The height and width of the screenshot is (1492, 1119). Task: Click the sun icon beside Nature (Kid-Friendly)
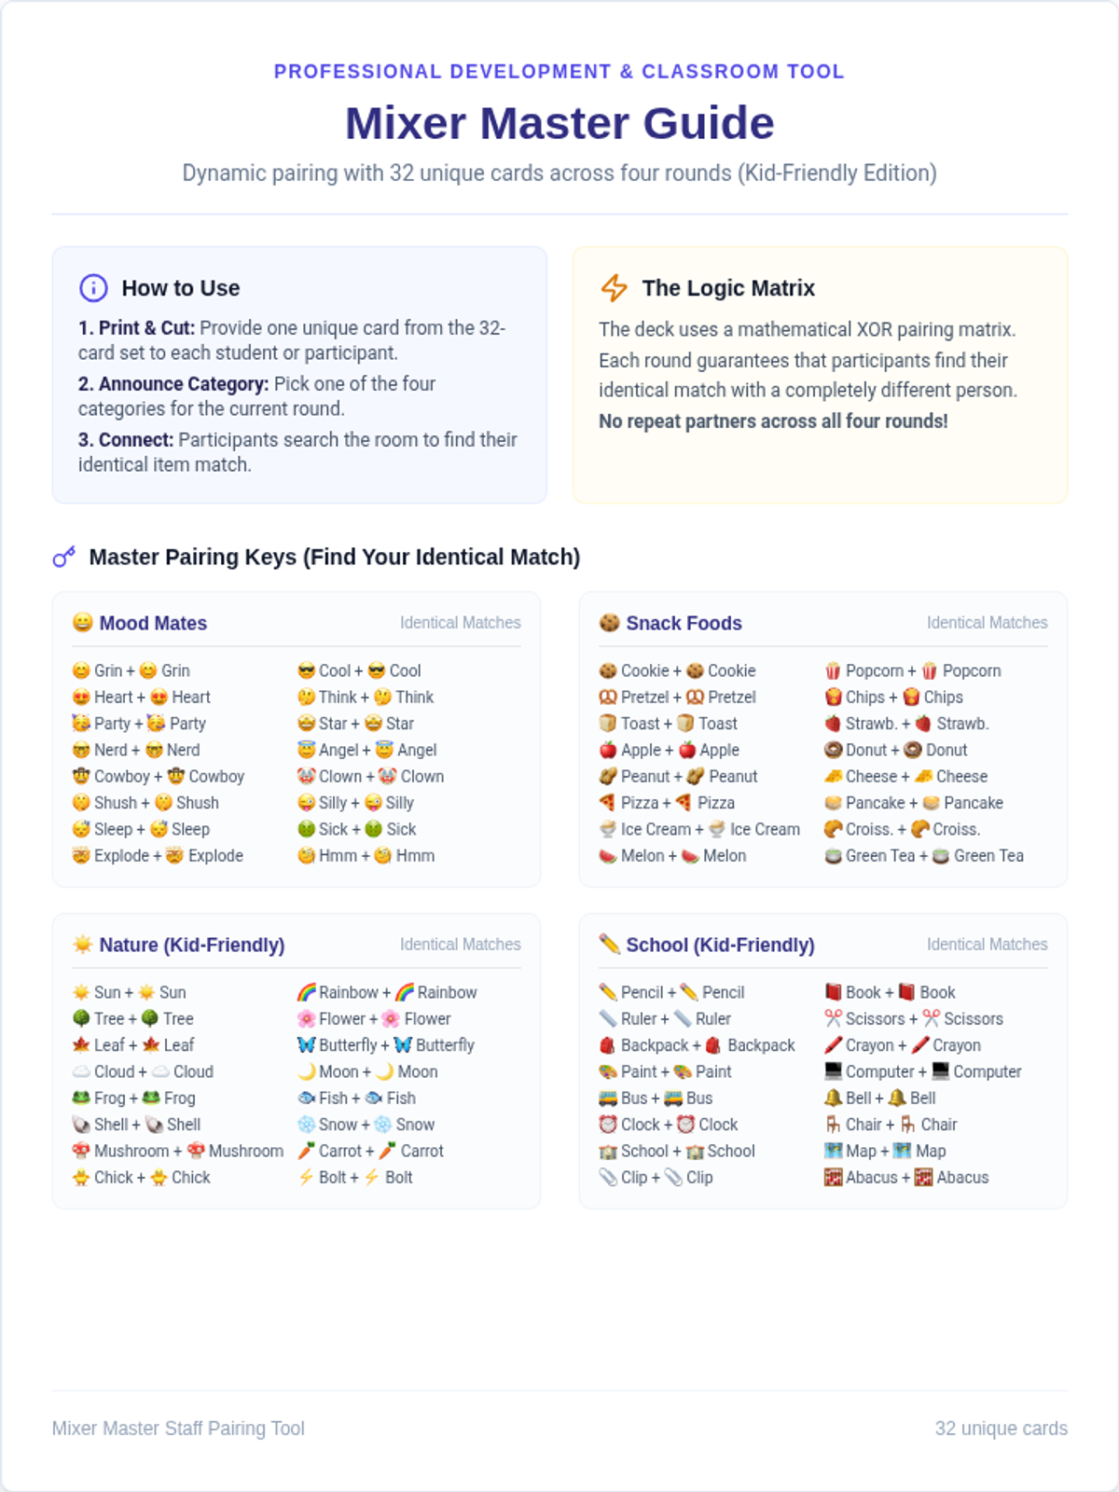[x=83, y=944]
